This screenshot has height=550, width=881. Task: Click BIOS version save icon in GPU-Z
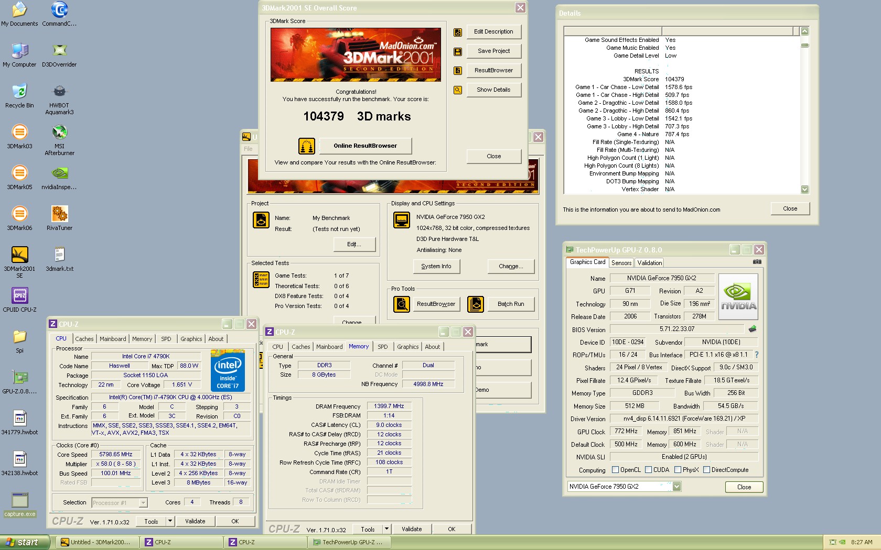(x=753, y=329)
